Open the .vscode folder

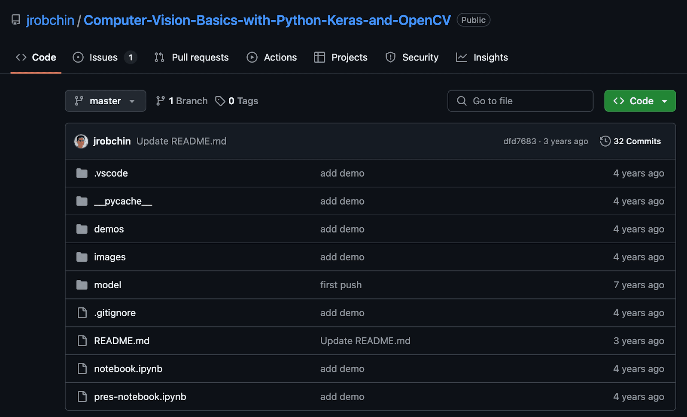click(111, 173)
